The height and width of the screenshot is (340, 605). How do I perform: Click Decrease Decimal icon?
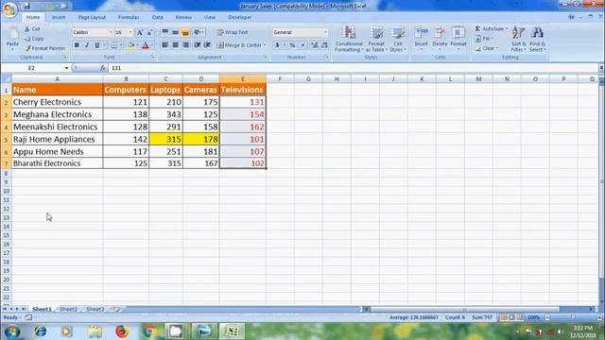[x=324, y=45]
